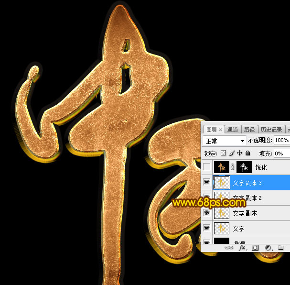The height and width of the screenshot is (285, 290).
Task: Hide the 文字 副本 layer
Action: point(206,213)
